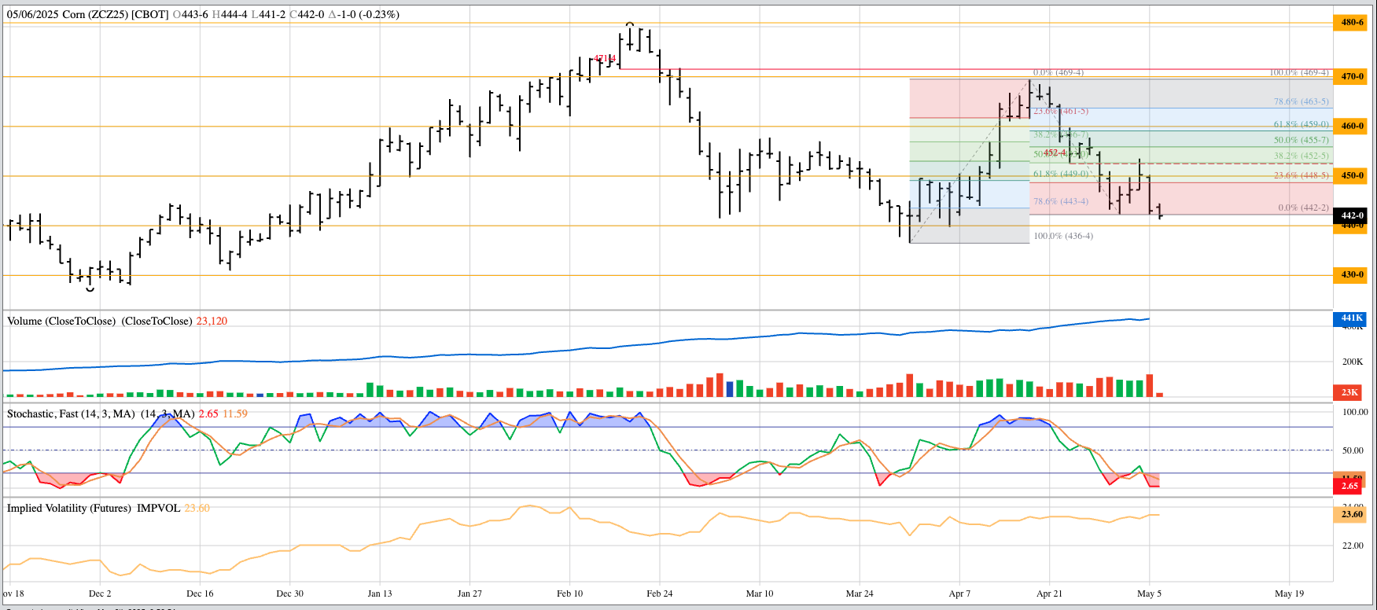Screen dimensions: 1377x610
Task: Select the 430-0 price level tag
Action: [x=1352, y=275]
